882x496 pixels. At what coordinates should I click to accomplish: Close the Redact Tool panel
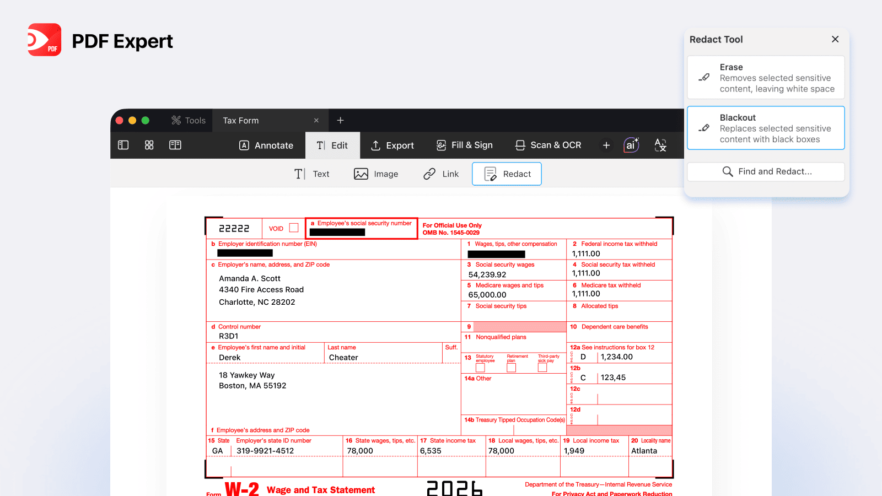(x=835, y=39)
